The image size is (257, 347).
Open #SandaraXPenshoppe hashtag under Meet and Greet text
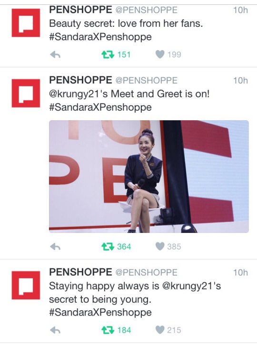[100, 107]
